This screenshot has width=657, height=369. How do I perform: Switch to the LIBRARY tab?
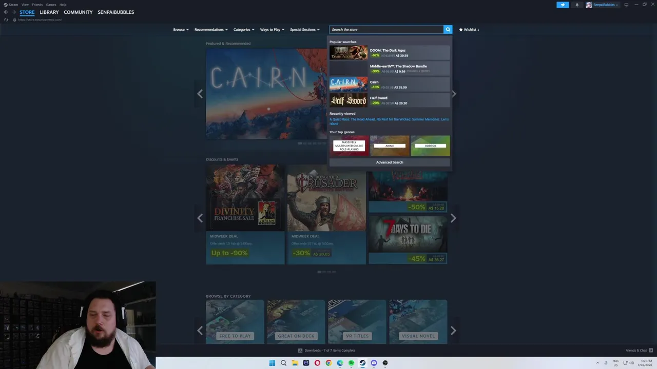(49, 12)
